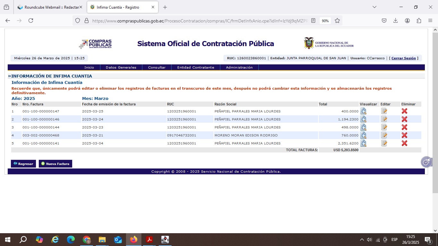Open Firefox reader view icon in address bar
Screen dimensions: 438x246
point(313,20)
